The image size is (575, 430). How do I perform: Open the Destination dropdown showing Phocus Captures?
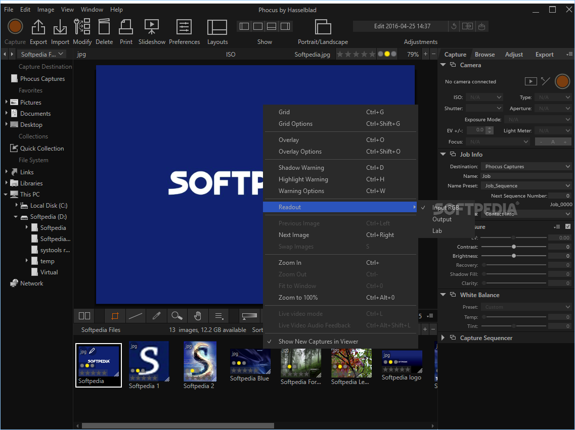click(526, 166)
